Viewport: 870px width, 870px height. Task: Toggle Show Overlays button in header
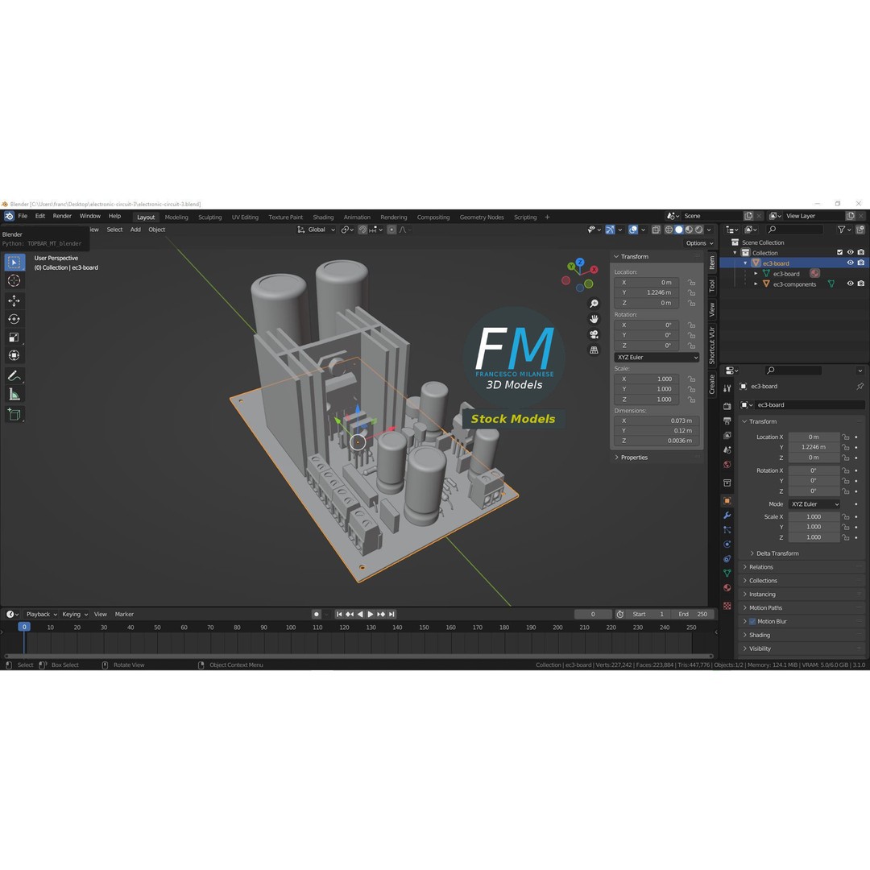point(633,230)
